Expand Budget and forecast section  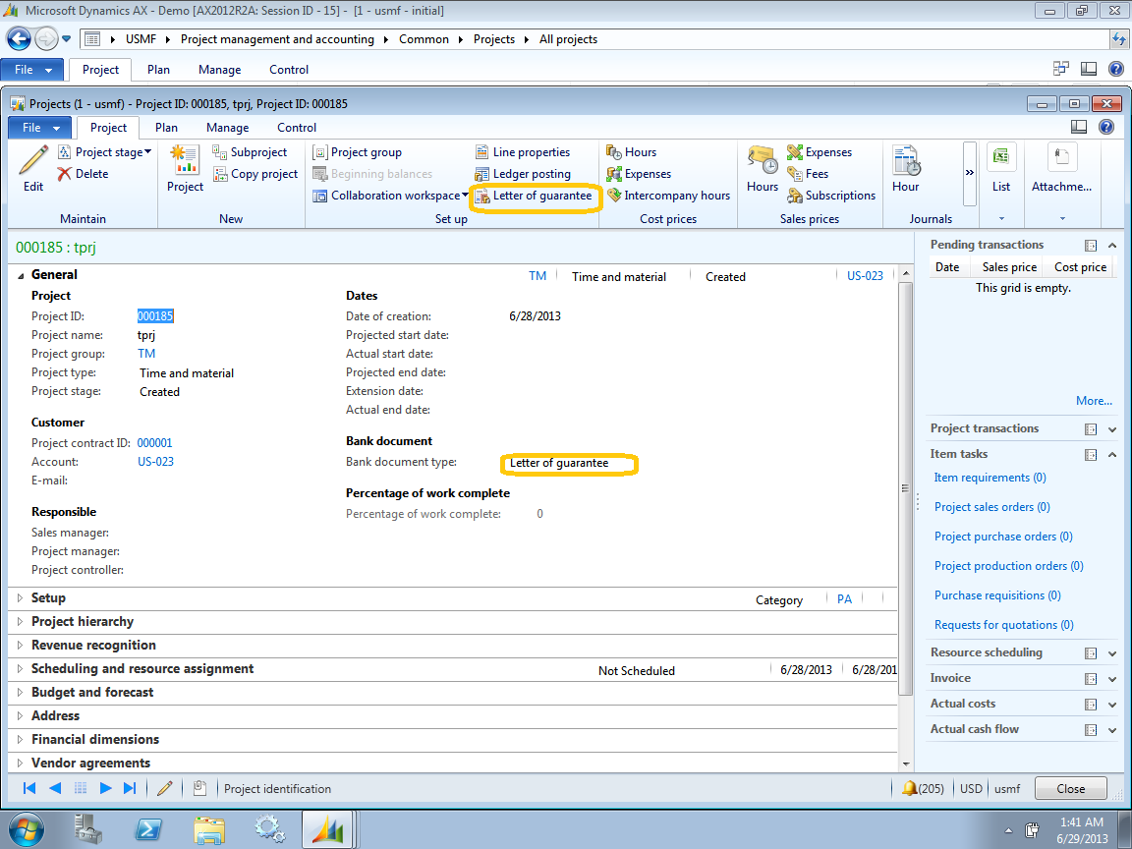21,693
